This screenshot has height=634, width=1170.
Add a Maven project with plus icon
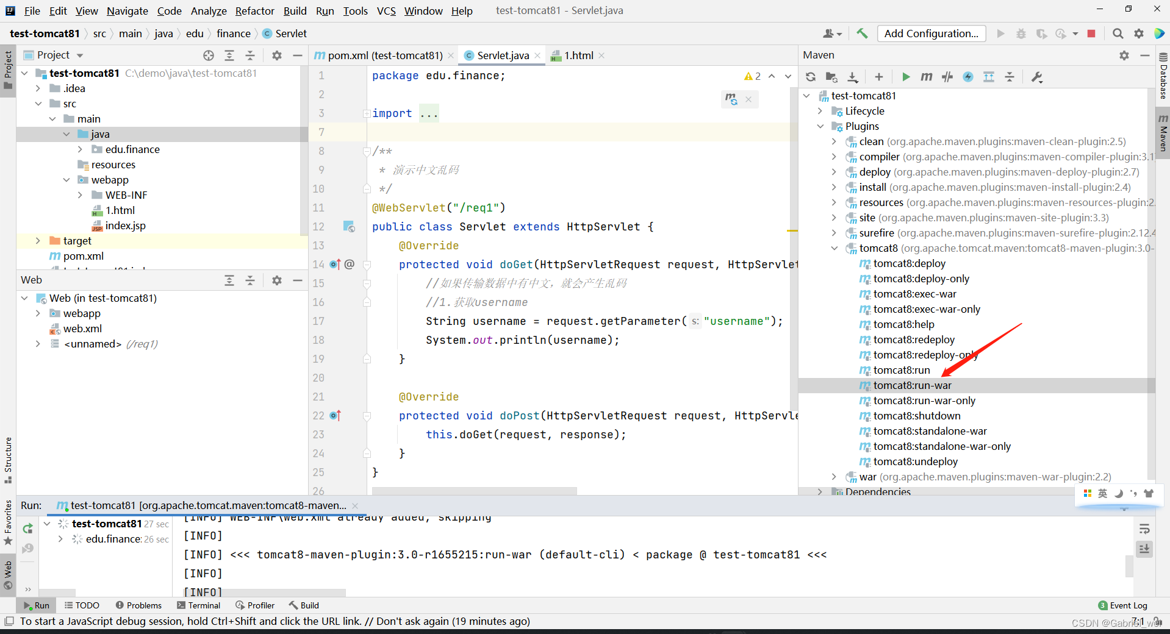[878, 77]
